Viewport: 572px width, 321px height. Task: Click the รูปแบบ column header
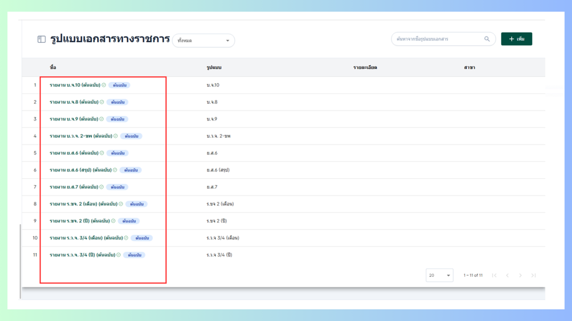click(214, 68)
